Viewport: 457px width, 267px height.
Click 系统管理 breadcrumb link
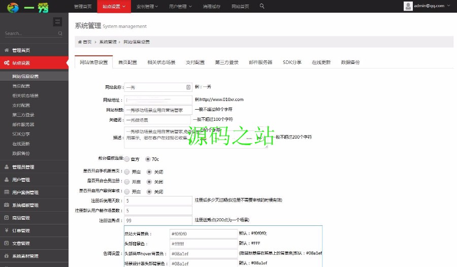(108, 42)
